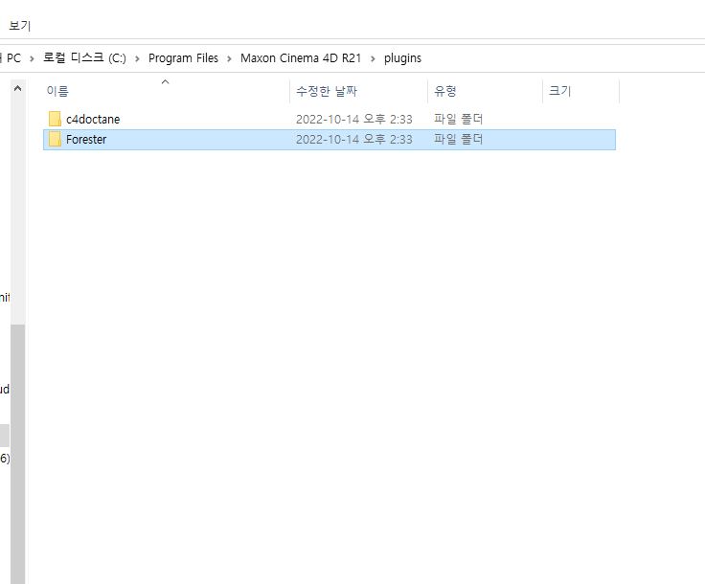Go to Maxon Cinema 4D R21 breadcrumb

[x=301, y=58]
